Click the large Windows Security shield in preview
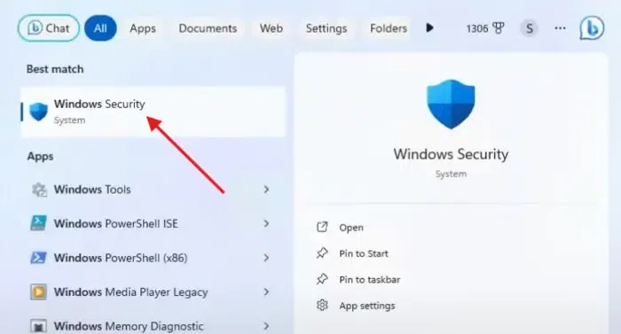The image size is (621, 334). point(451,104)
